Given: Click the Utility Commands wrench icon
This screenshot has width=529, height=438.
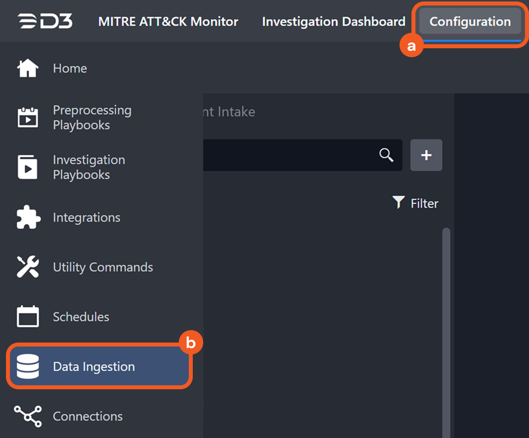Looking at the screenshot, I should pyautogui.click(x=28, y=267).
